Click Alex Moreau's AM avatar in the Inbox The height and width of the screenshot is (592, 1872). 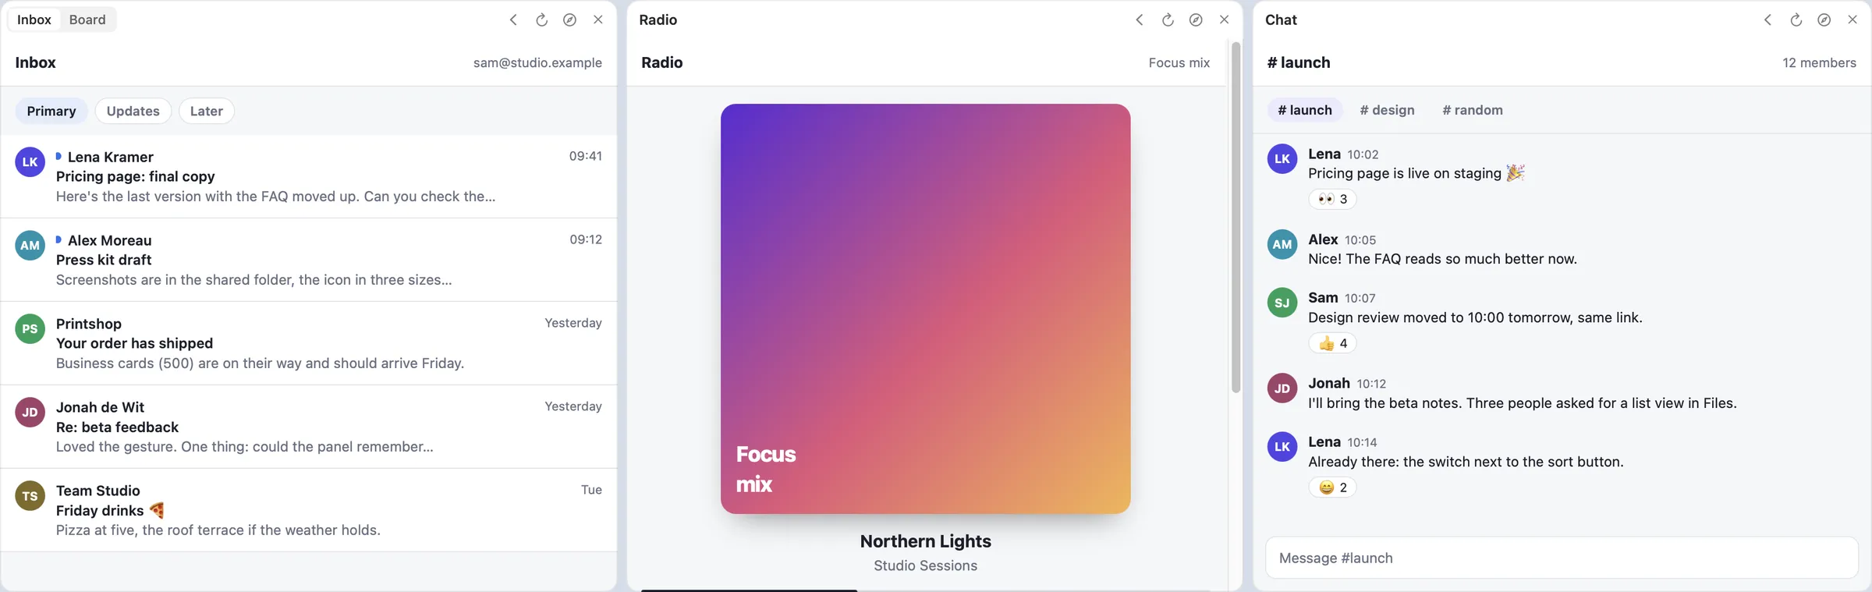click(30, 246)
